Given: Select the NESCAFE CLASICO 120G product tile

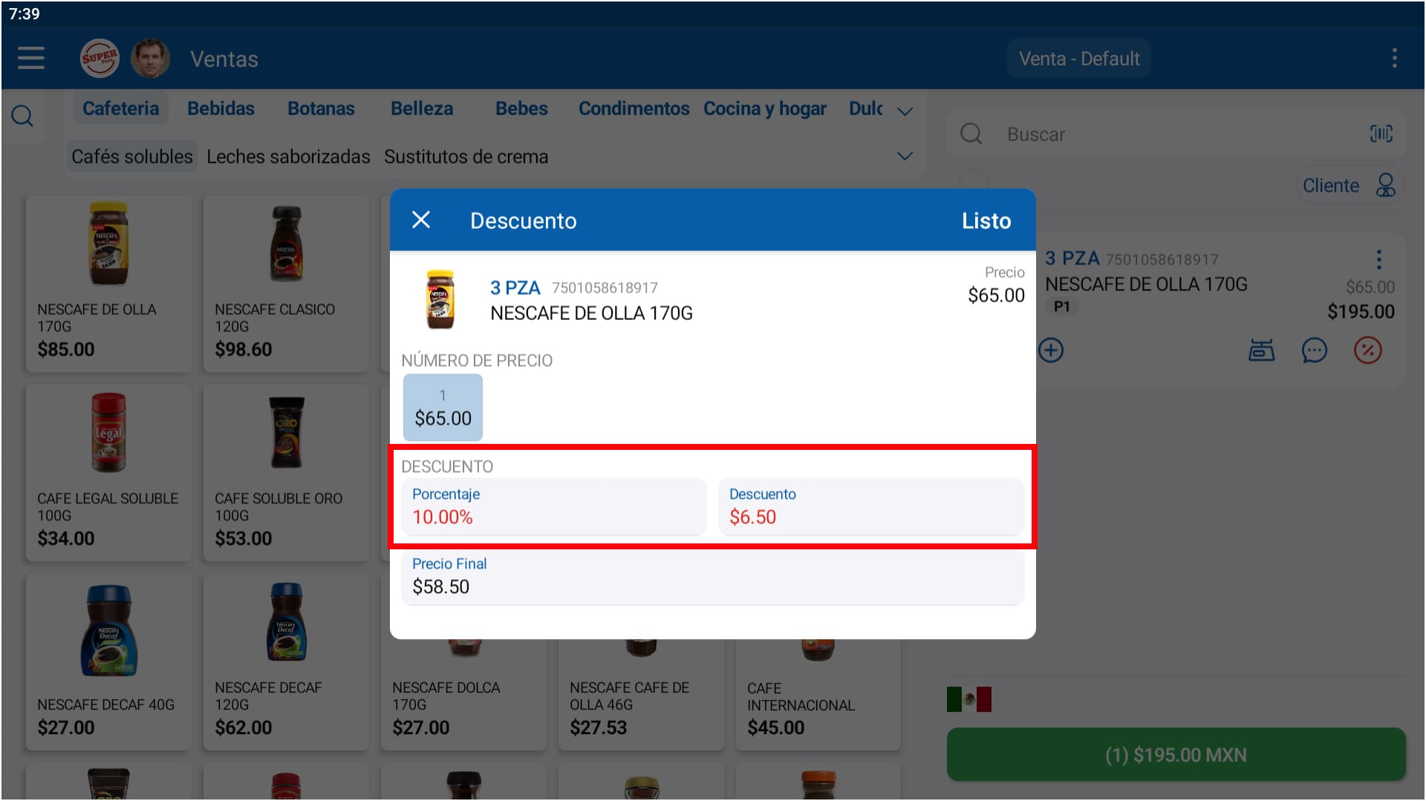Looking at the screenshot, I should pyautogui.click(x=286, y=284).
